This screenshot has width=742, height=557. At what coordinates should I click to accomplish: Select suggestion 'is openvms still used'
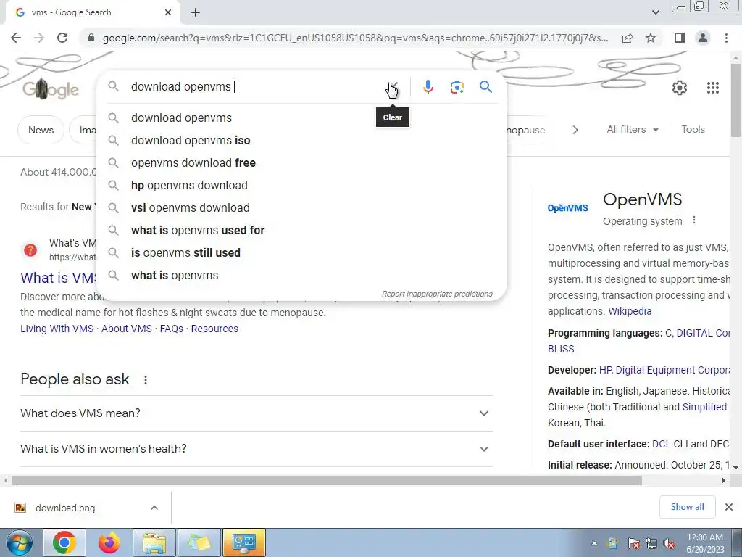pos(301,253)
